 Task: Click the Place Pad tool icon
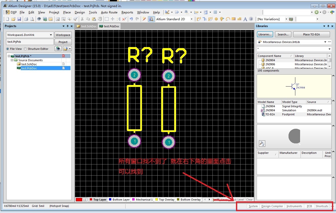click(x=216, y=19)
